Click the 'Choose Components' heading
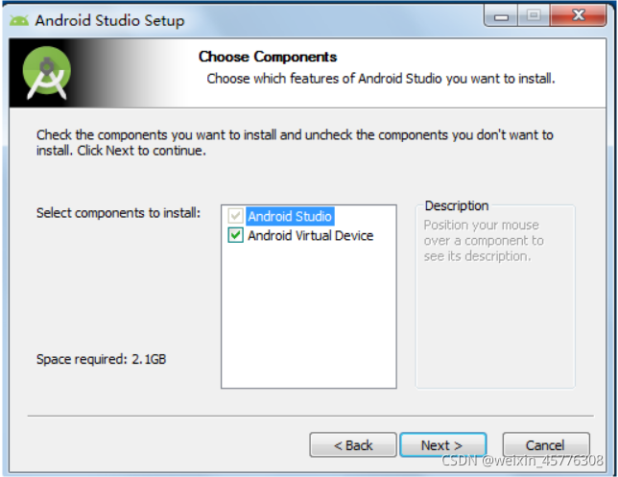This screenshot has width=618, height=477. (267, 57)
